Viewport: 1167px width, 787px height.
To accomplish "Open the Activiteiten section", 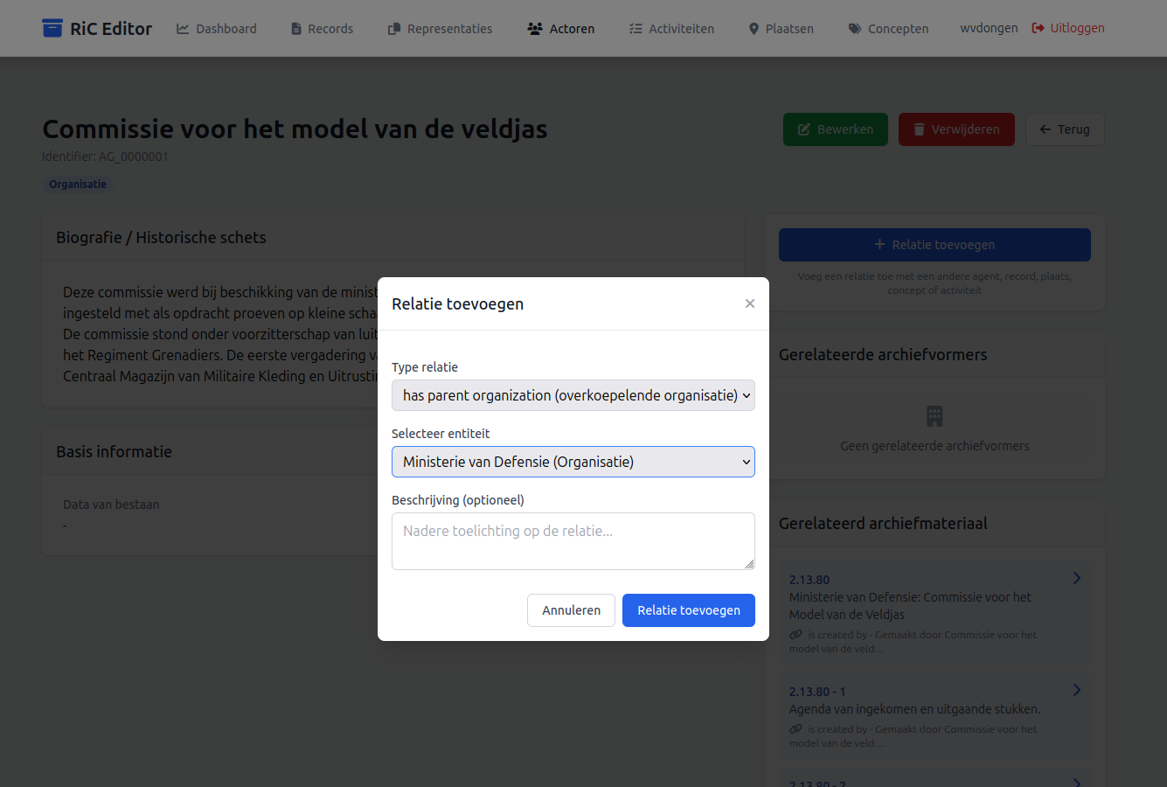I will tap(671, 29).
